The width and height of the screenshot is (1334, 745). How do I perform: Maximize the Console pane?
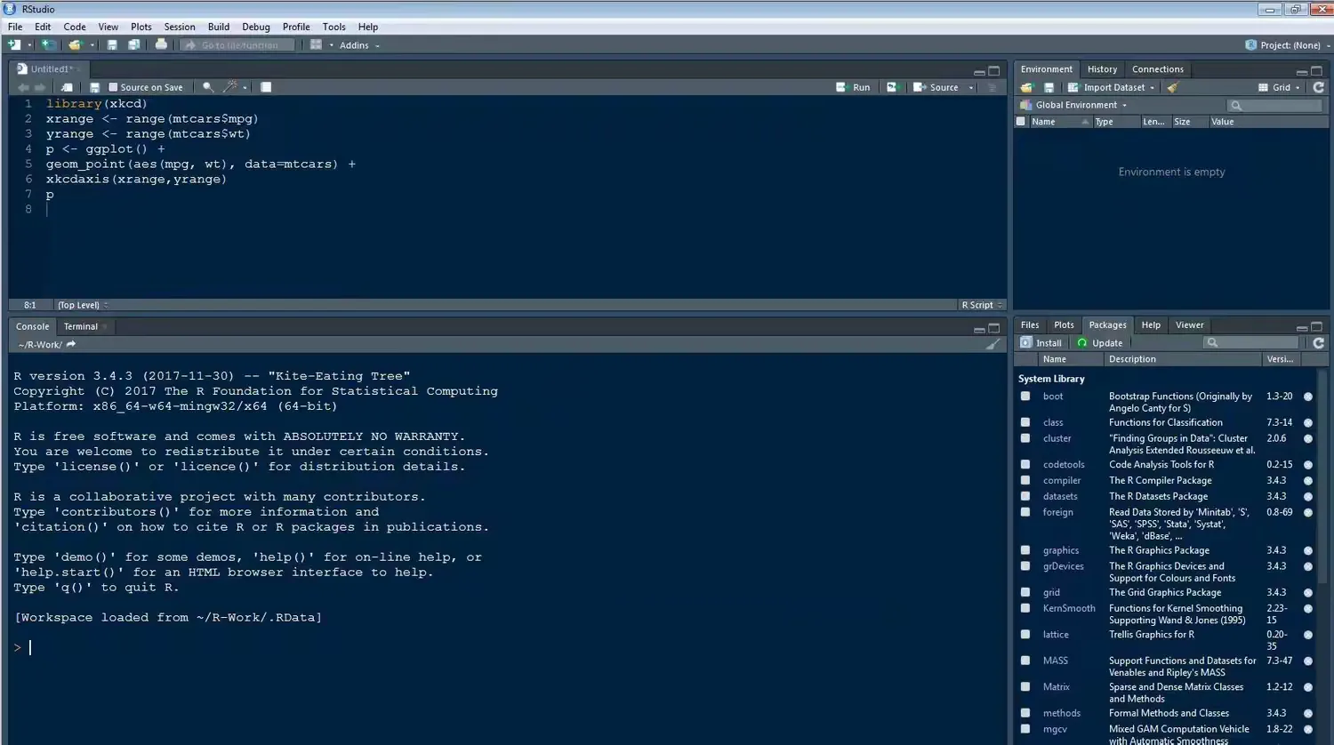click(x=994, y=327)
